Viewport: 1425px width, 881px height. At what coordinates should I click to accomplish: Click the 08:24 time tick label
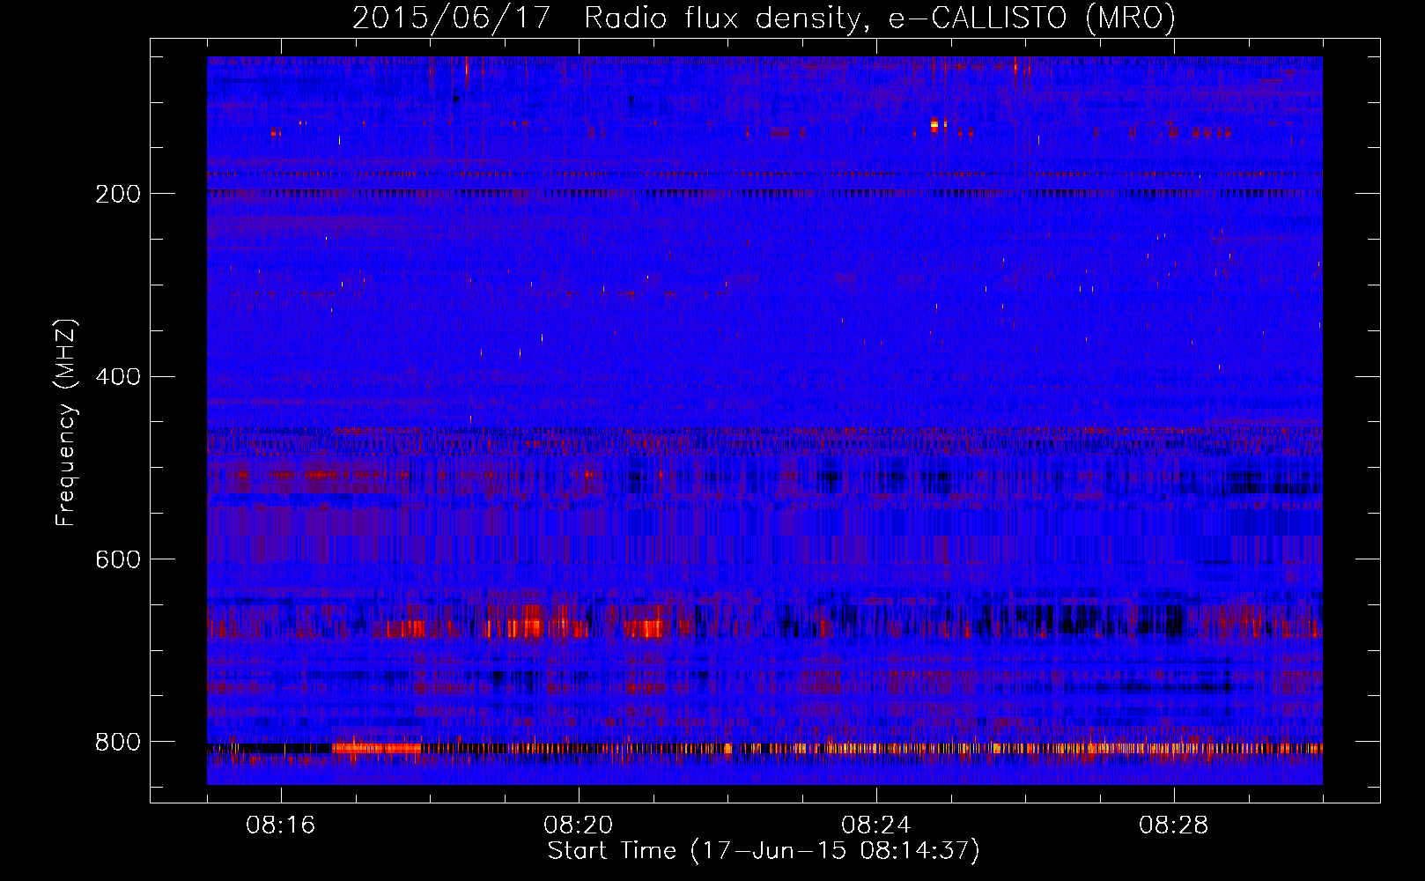pos(875,825)
